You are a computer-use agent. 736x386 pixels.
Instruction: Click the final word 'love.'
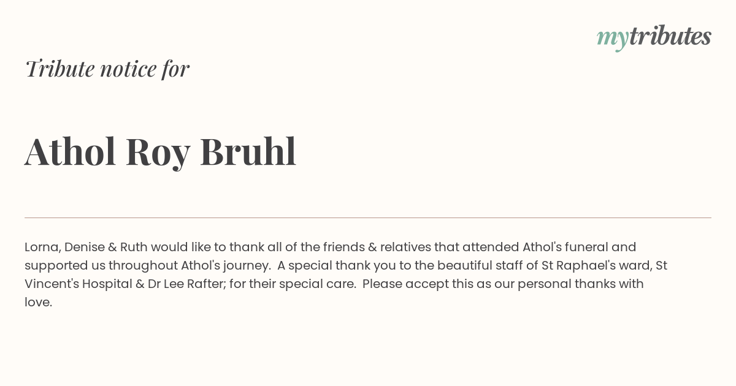tap(39, 302)
